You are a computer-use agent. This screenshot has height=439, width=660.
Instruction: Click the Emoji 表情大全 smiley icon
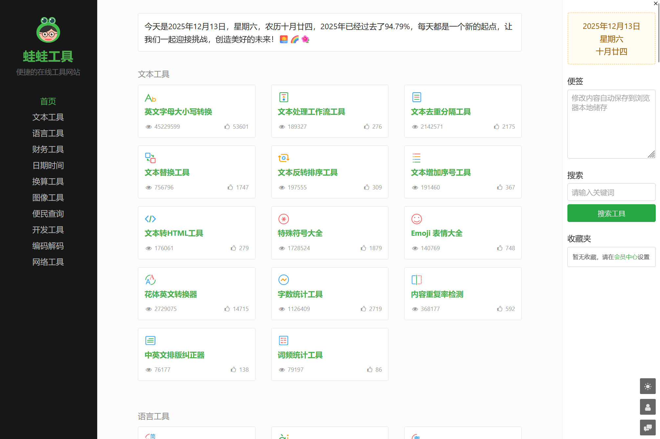pyautogui.click(x=416, y=219)
